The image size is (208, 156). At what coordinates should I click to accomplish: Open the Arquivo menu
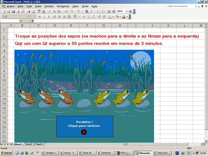click(x=11, y=6)
